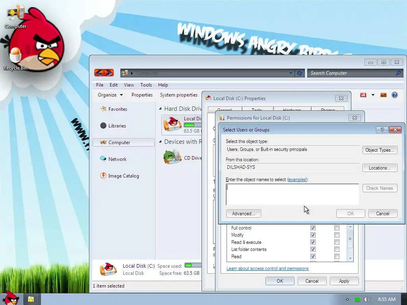Image resolution: width=407 pixels, height=305 pixels.
Task: Toggle the preview pane icon
Action: tap(384, 95)
